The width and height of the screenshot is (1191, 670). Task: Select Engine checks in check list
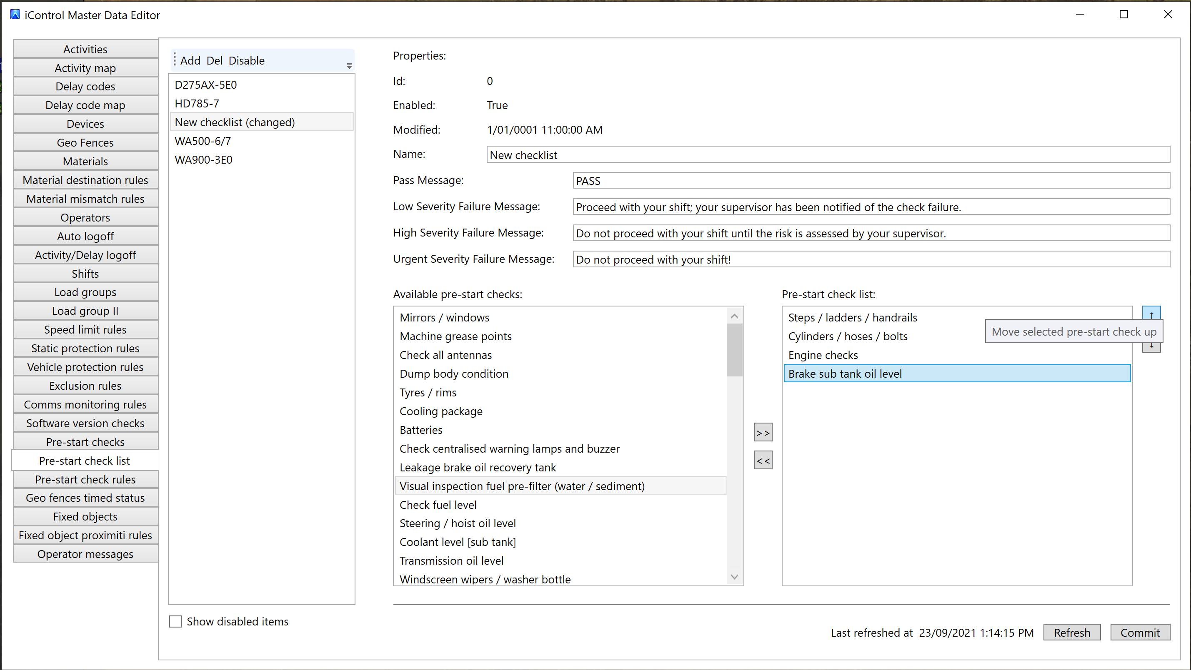[957, 355]
